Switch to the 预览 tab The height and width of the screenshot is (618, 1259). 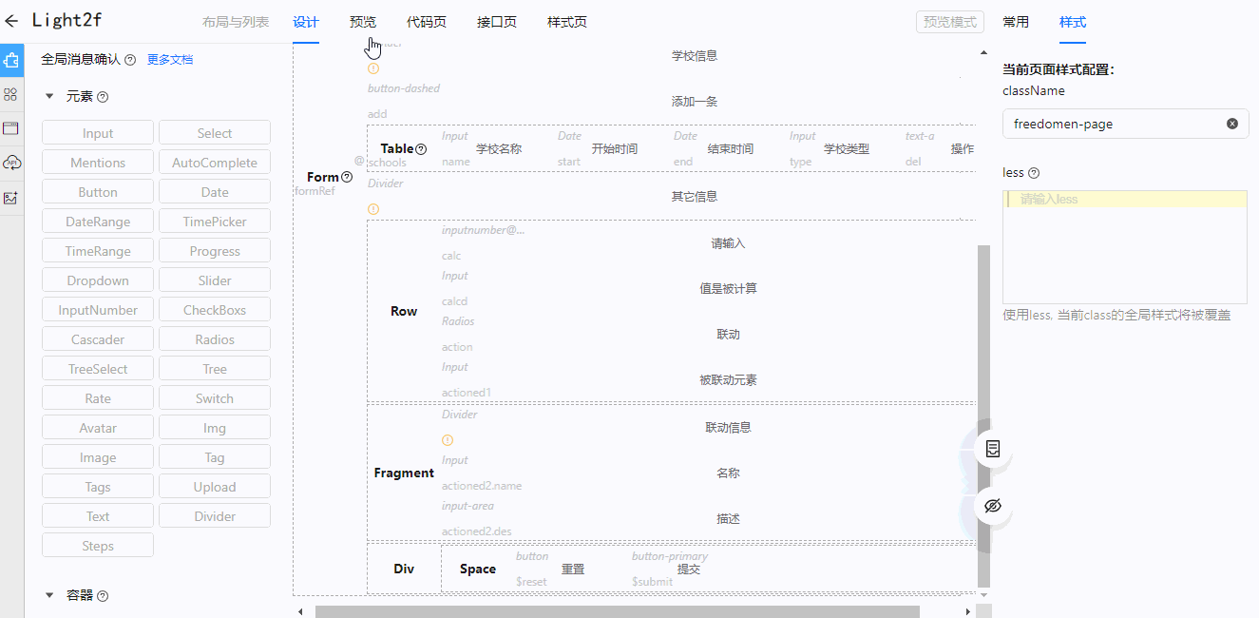coord(363,22)
